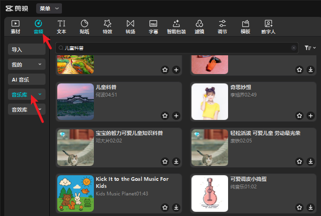Star the 奇思妙想 track

(299, 115)
